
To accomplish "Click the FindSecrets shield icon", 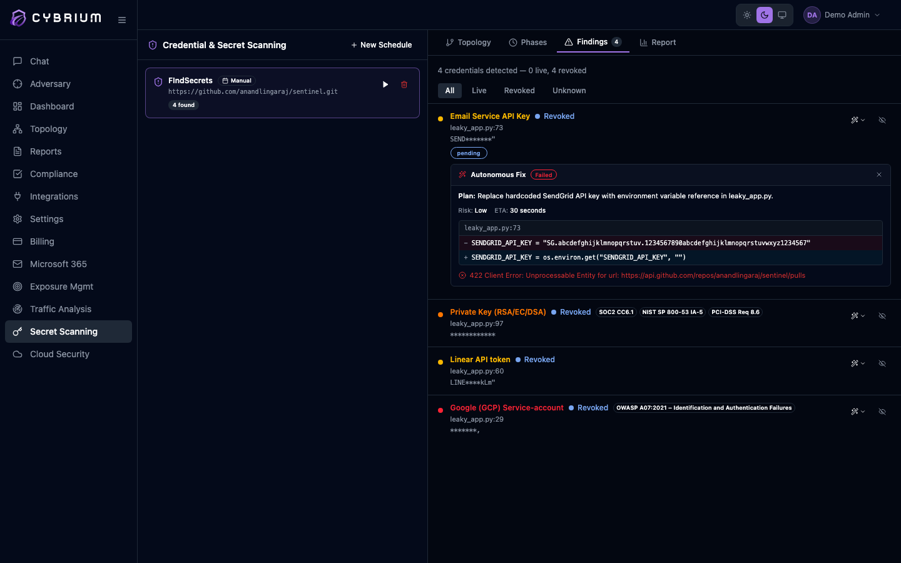I will (x=158, y=82).
